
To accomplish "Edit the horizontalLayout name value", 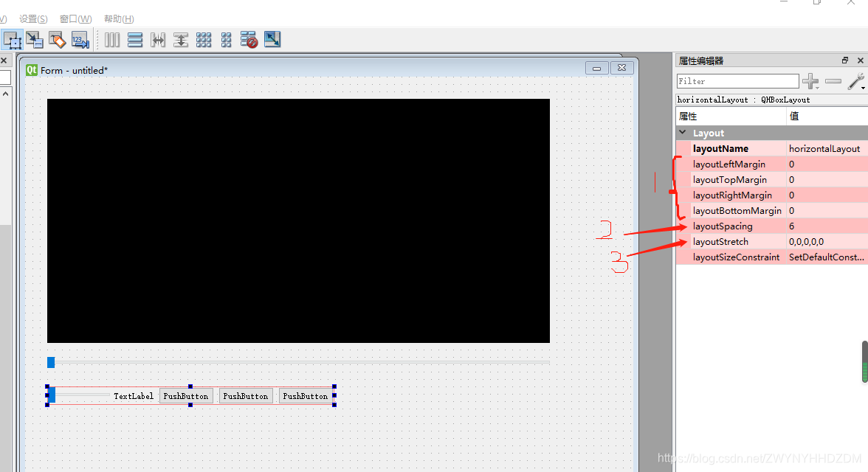I will pos(827,148).
